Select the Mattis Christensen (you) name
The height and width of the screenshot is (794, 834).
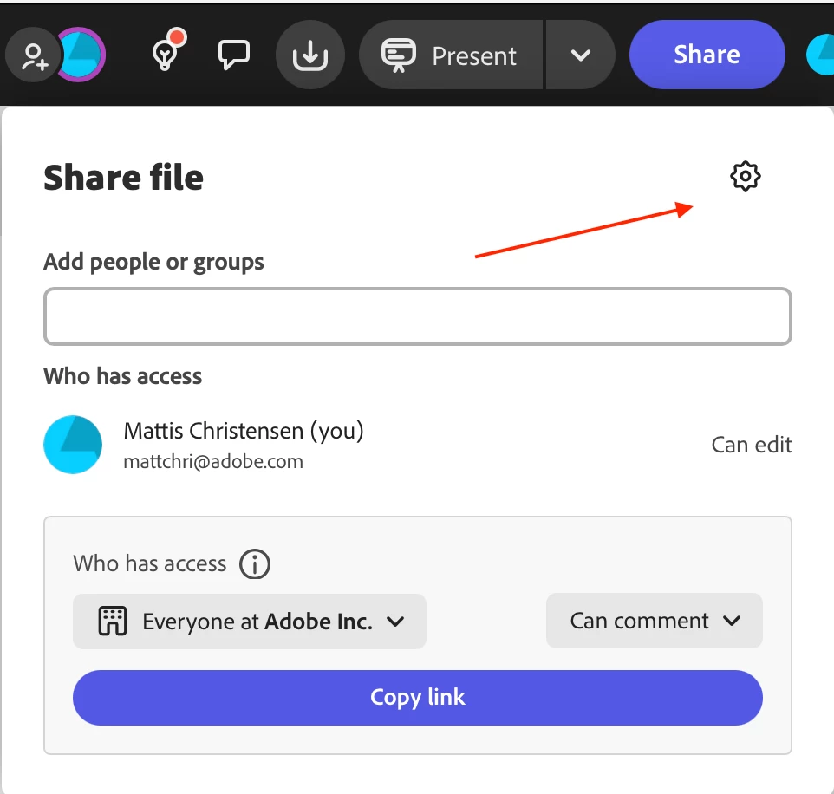click(x=244, y=431)
